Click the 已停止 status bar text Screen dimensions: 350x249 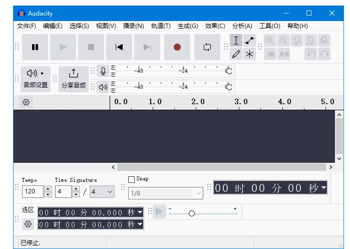(x=30, y=242)
